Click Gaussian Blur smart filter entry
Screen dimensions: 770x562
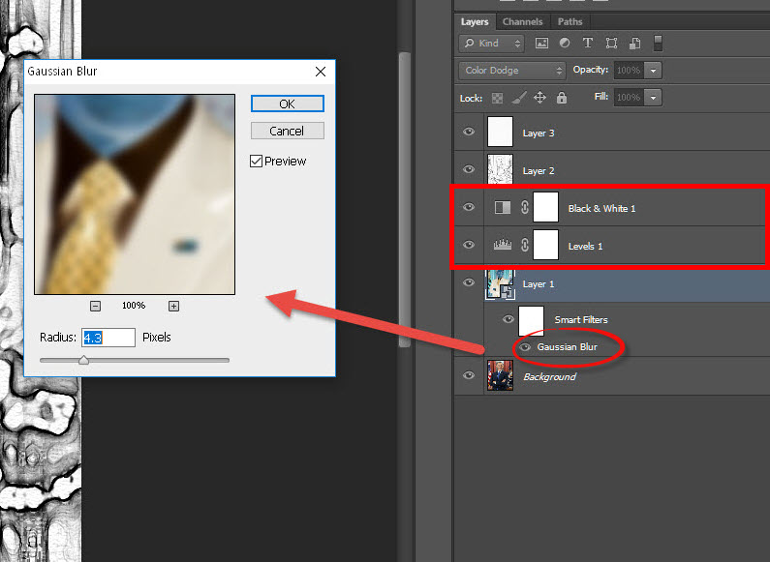[568, 347]
